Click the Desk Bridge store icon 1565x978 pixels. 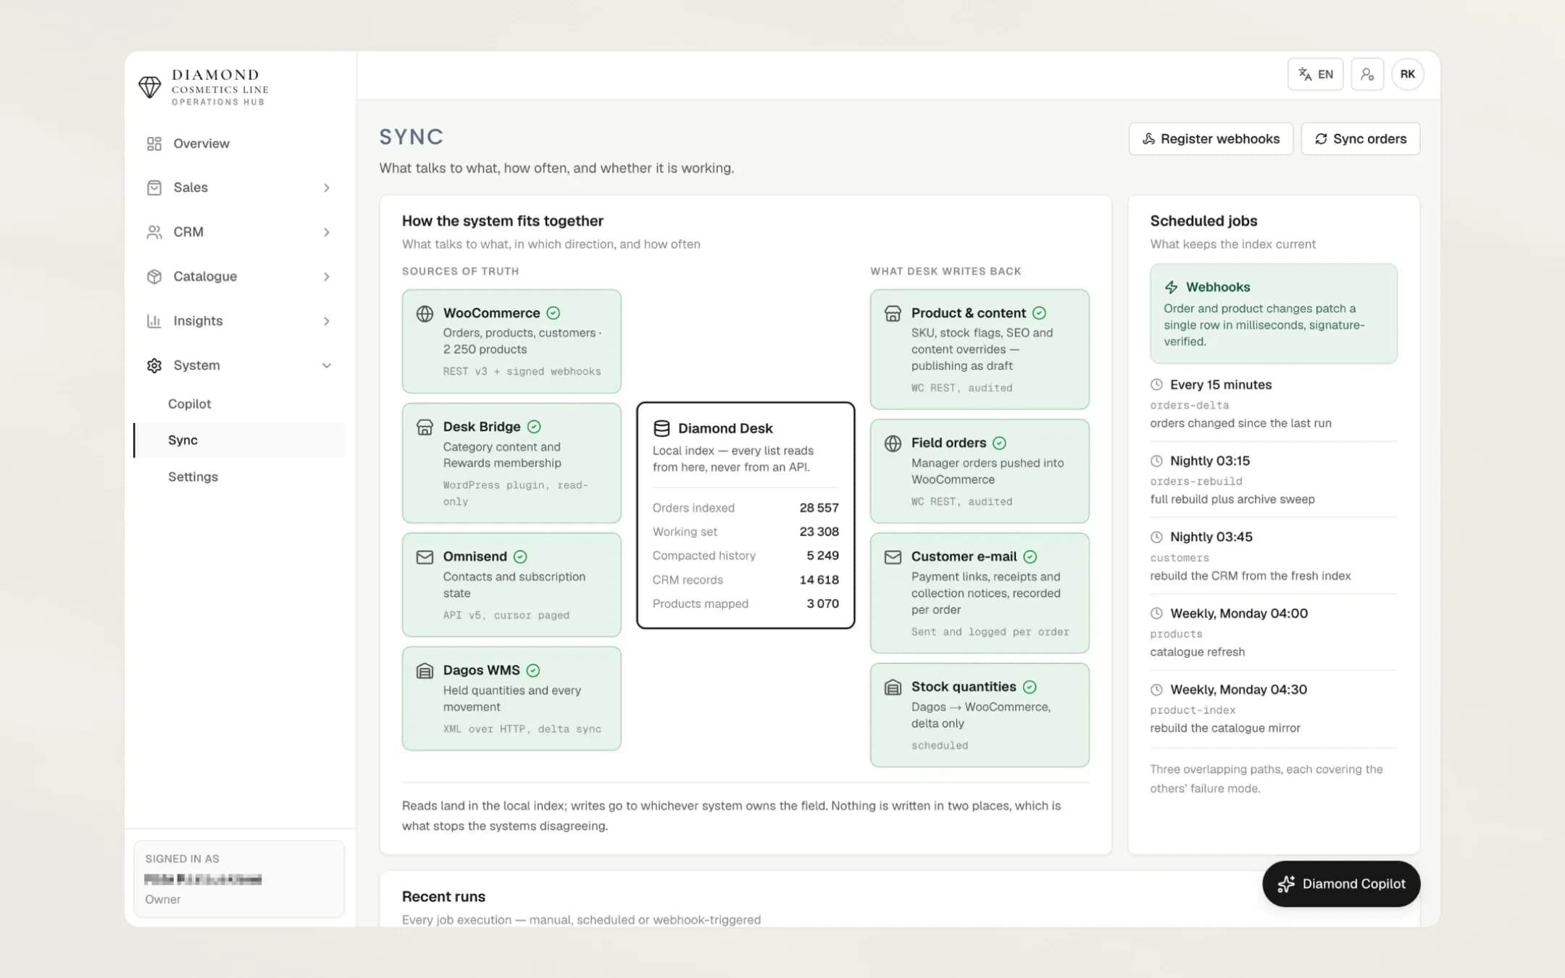pyautogui.click(x=425, y=427)
